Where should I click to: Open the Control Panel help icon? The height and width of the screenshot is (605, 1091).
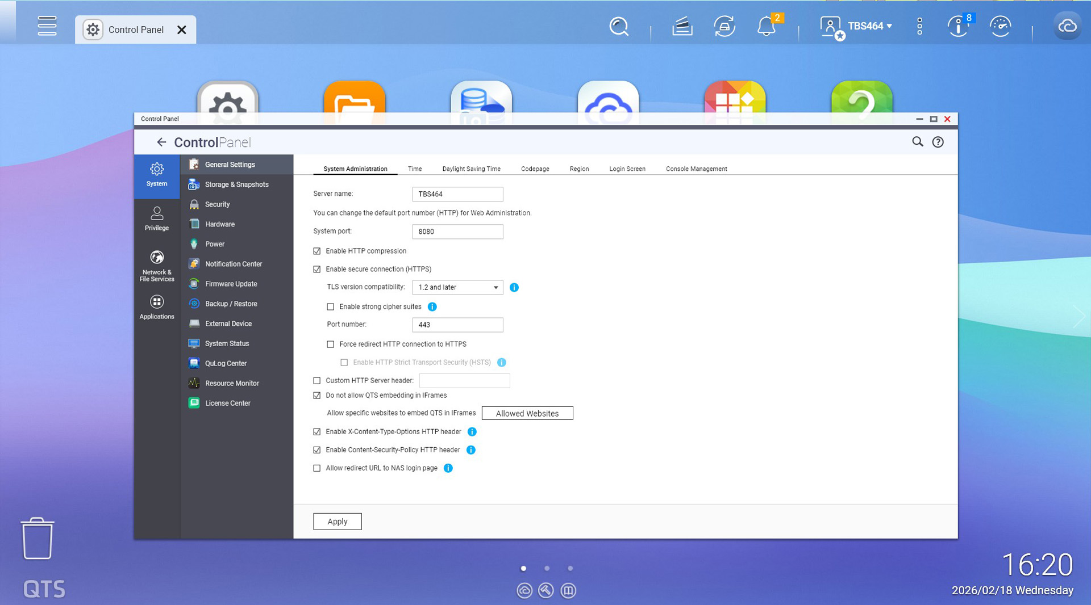[x=938, y=142]
